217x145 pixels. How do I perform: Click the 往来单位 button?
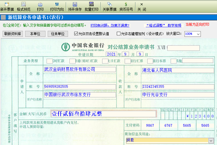(x=58, y=34)
